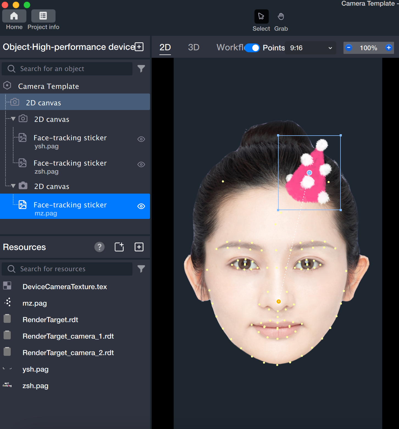The image size is (399, 429).
Task: Open the Project info panel
Action: 43,16
